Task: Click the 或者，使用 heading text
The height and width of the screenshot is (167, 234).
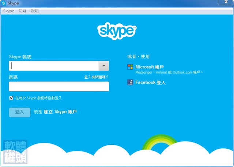Action: 138,57
